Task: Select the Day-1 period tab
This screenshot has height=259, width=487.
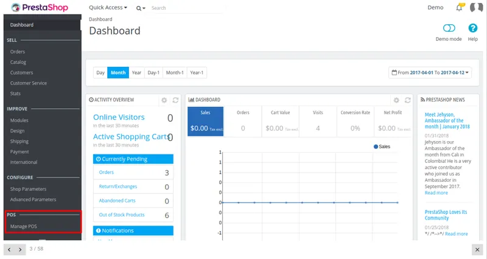Action: (153, 72)
